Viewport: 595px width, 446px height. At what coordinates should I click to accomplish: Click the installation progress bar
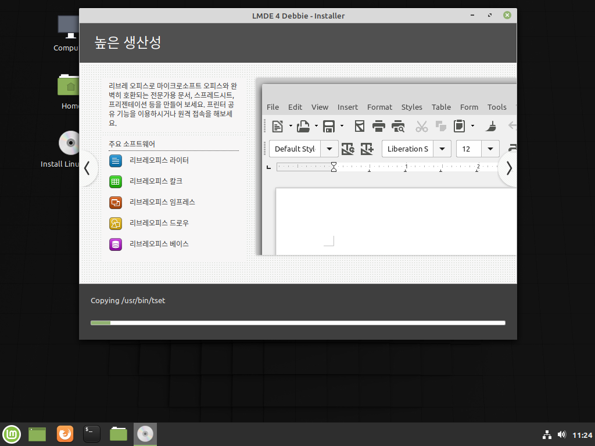(298, 323)
